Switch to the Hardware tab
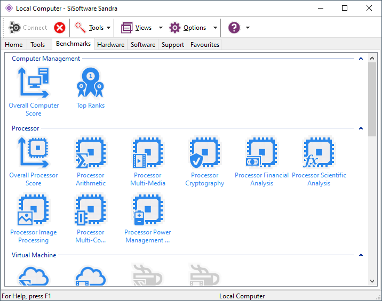The height and width of the screenshot is (301, 382). pos(111,45)
